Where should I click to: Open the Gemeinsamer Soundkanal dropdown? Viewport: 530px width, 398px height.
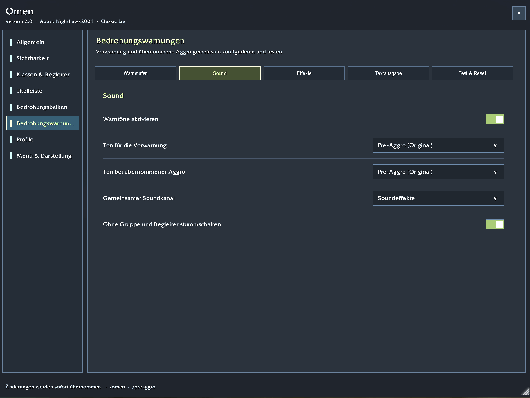tap(438, 198)
